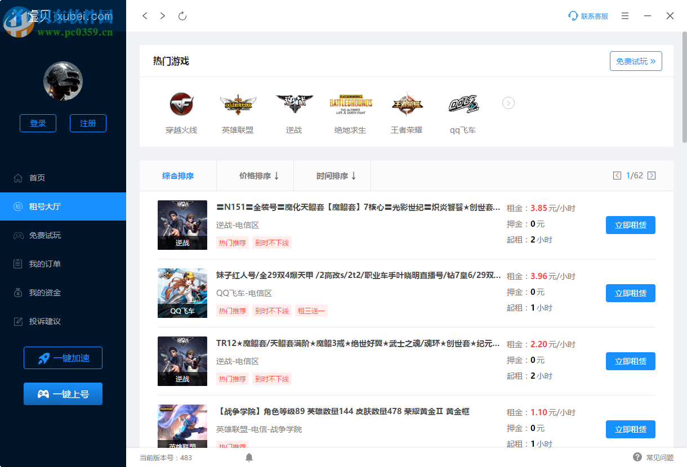The image size is (687, 467).
Task: Open 常见问题 FAQ link
Action: pyautogui.click(x=653, y=457)
